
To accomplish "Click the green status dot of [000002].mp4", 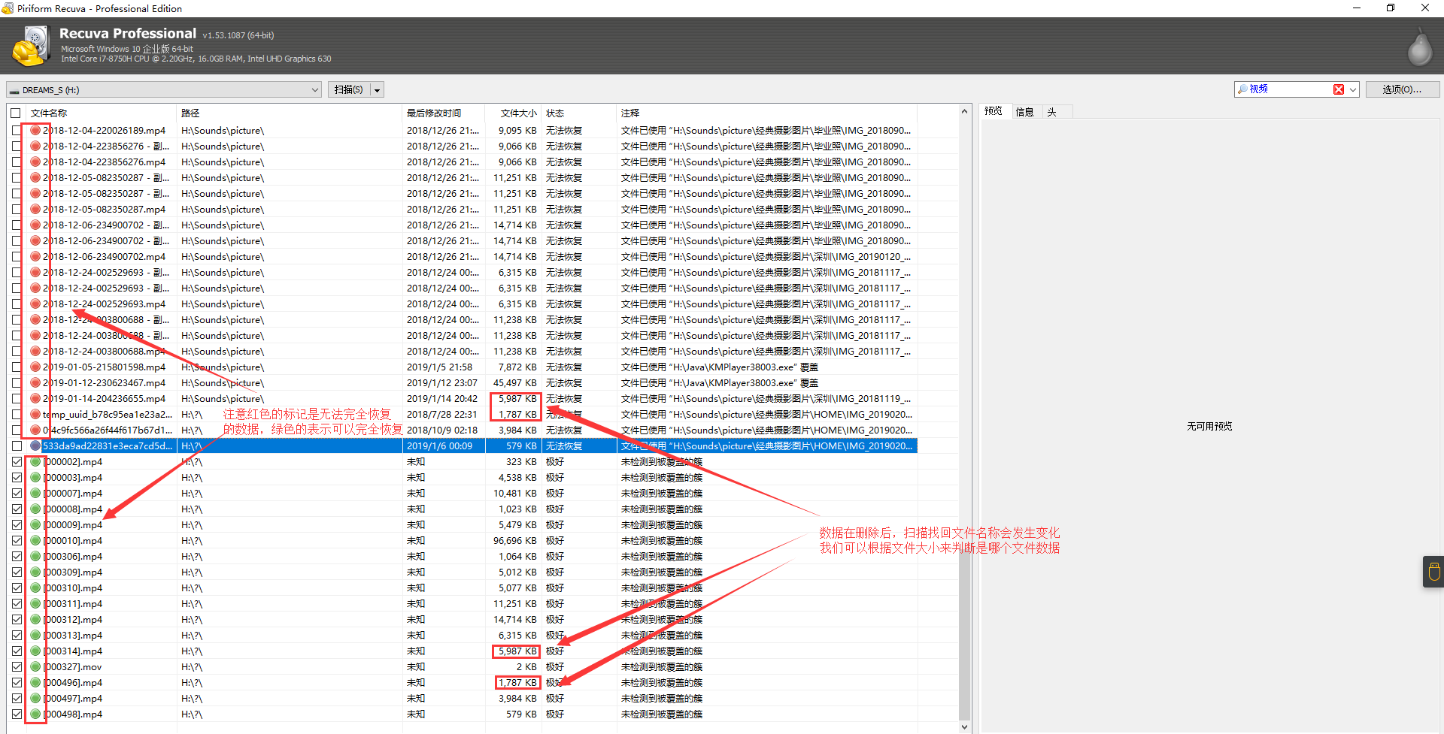I will click(35, 462).
